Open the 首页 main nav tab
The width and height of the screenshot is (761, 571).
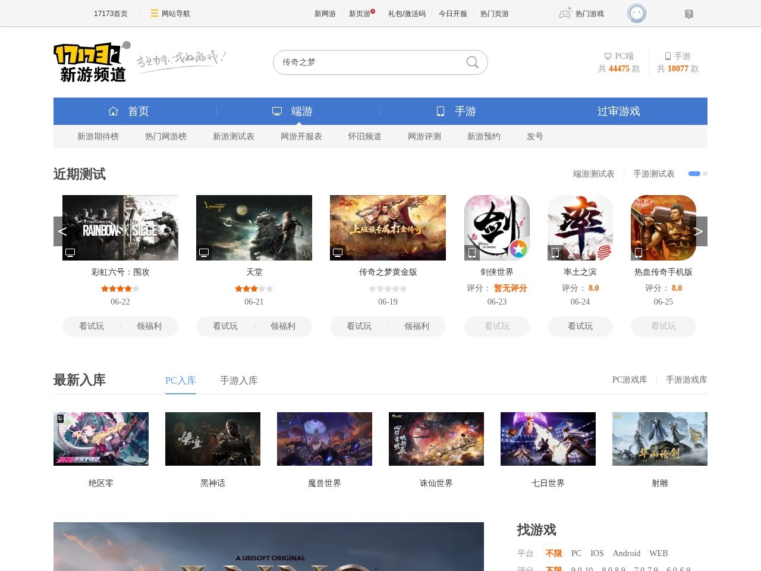point(136,111)
